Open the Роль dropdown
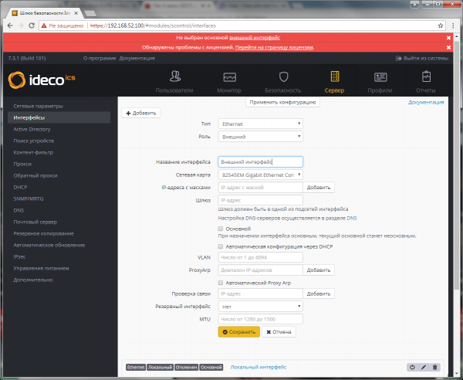The width and height of the screenshot is (463, 380). point(260,137)
